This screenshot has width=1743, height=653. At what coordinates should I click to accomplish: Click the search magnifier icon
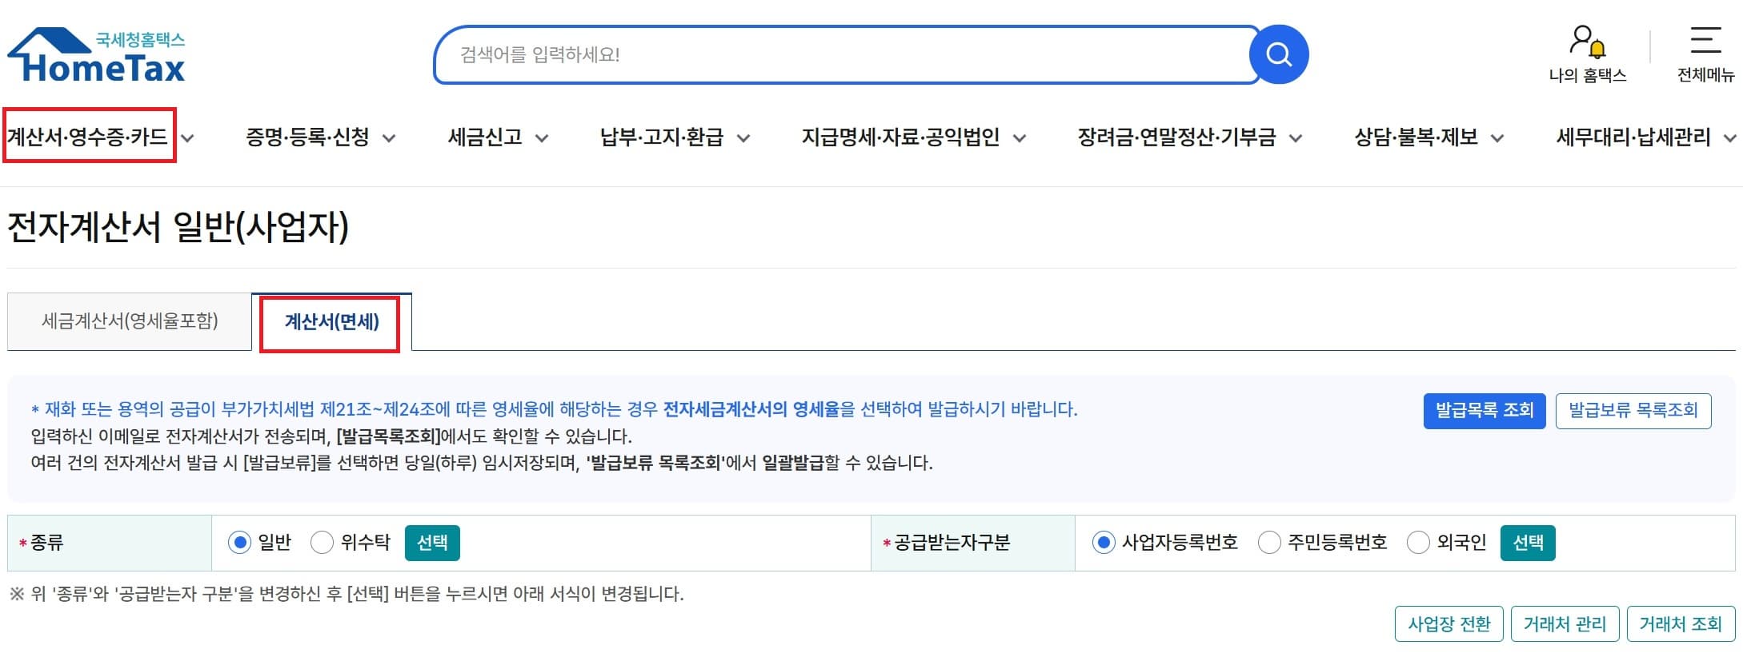(x=1278, y=54)
